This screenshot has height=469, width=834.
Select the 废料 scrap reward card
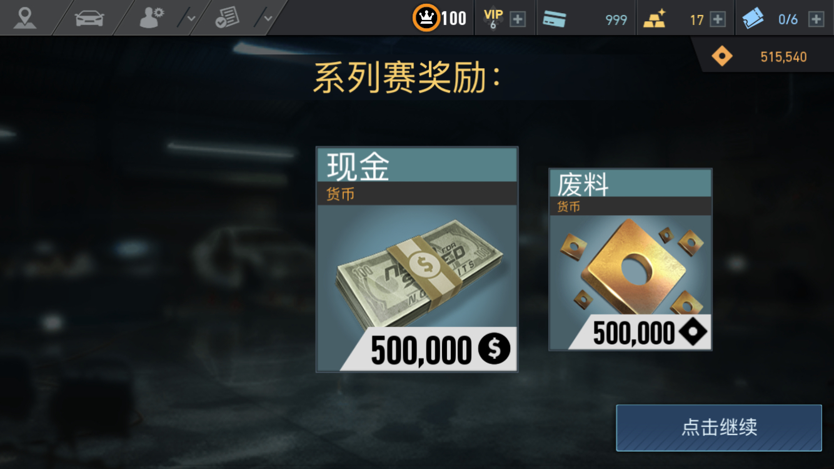(x=630, y=260)
